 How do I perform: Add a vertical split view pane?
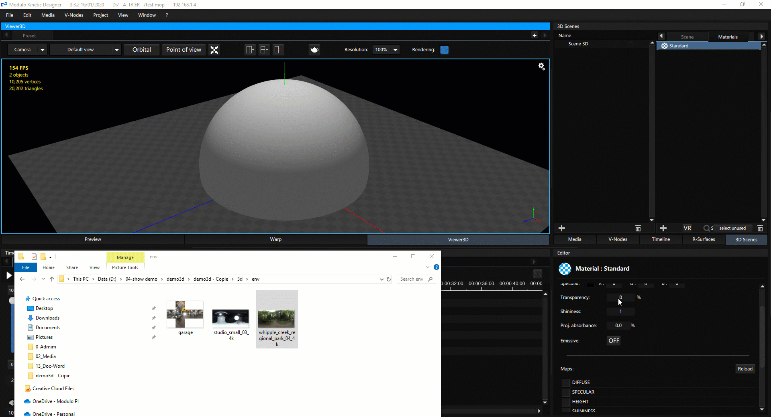tap(250, 49)
